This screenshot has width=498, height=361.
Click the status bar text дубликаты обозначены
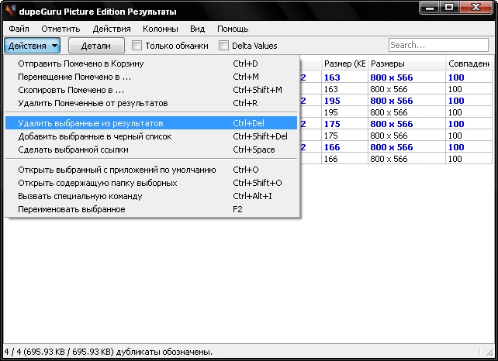point(164,352)
